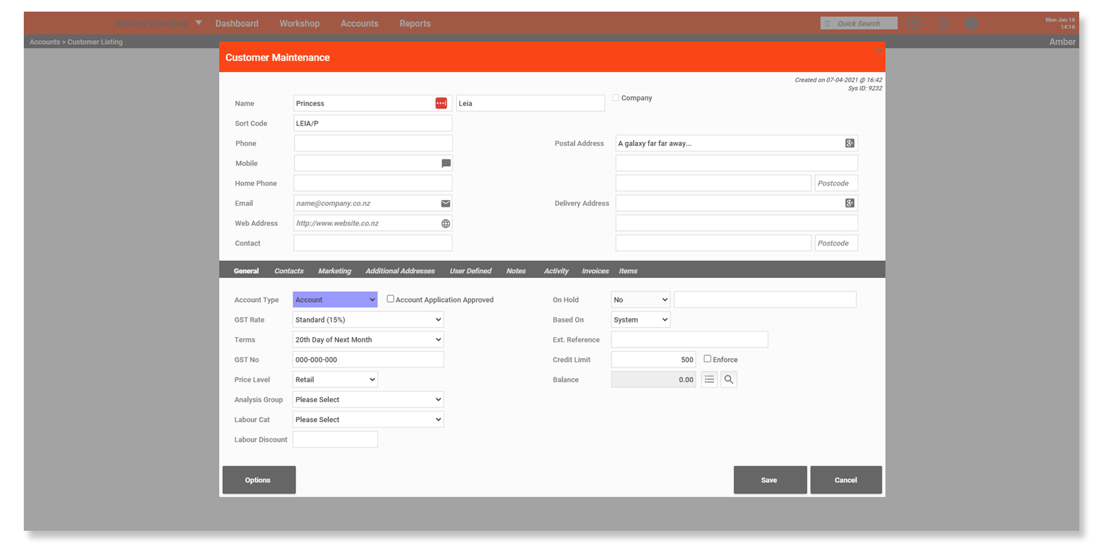The image size is (1103, 543).
Task: Click the magnifier icon beside Balance
Action: [729, 379]
